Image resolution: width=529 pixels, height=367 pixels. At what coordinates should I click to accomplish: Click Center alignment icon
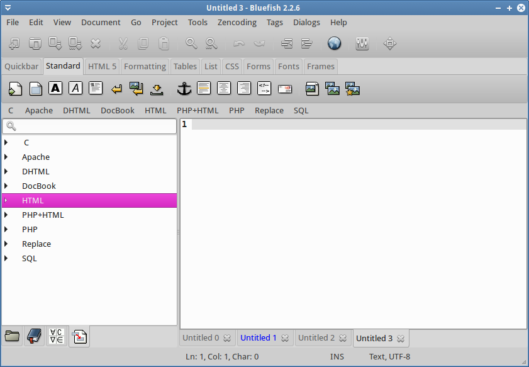tap(224, 88)
